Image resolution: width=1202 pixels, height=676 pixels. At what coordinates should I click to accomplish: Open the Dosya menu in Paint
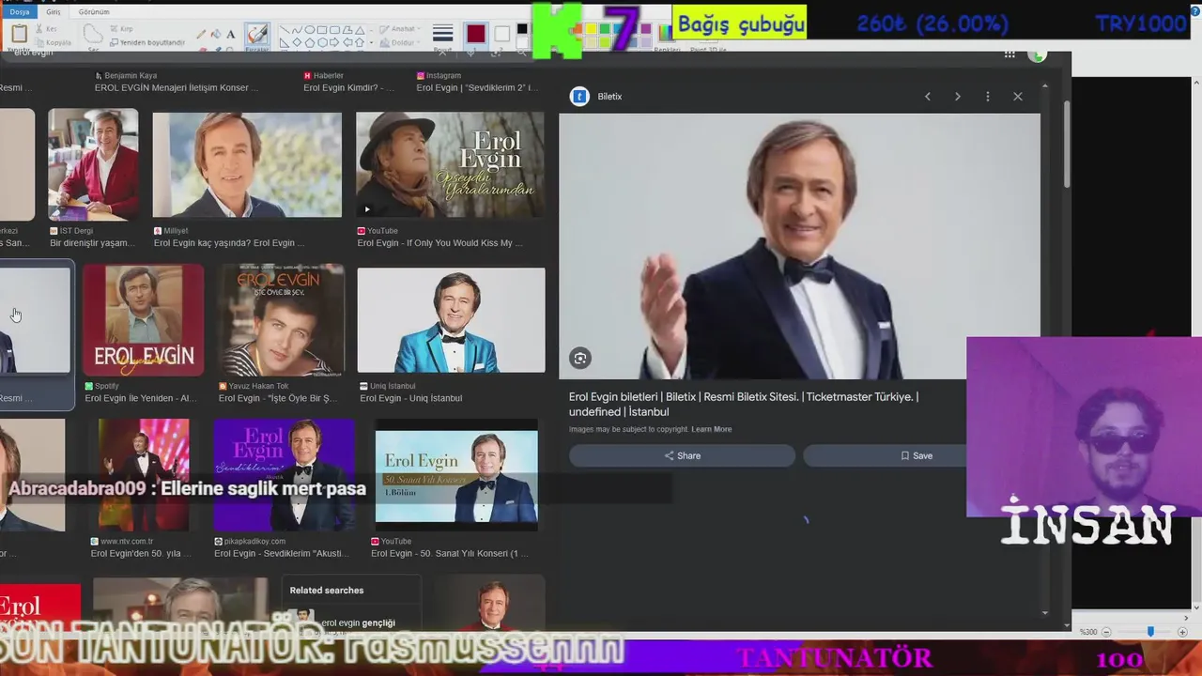[19, 12]
